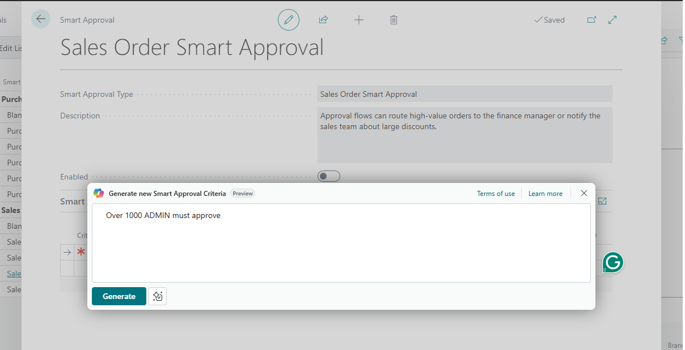
Task: Open Learn more in the Copilot dialog
Action: [x=545, y=193]
